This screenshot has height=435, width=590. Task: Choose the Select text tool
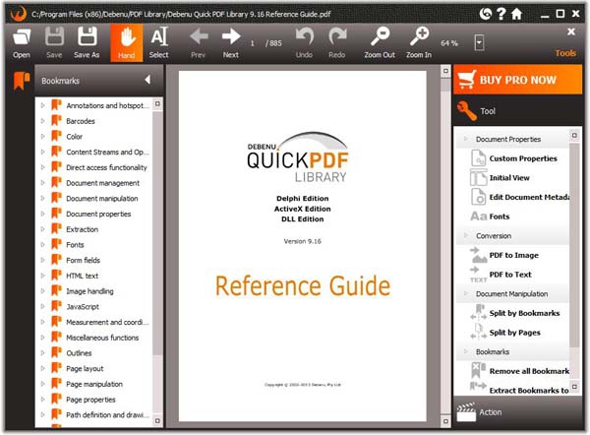pyautogui.click(x=158, y=43)
